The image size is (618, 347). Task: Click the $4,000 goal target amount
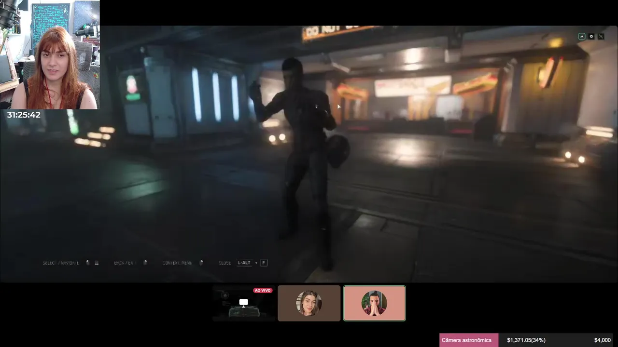602,340
